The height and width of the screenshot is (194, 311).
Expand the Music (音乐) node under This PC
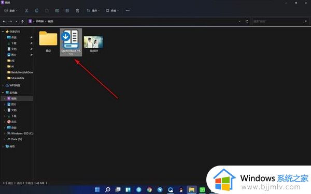tap(5, 122)
